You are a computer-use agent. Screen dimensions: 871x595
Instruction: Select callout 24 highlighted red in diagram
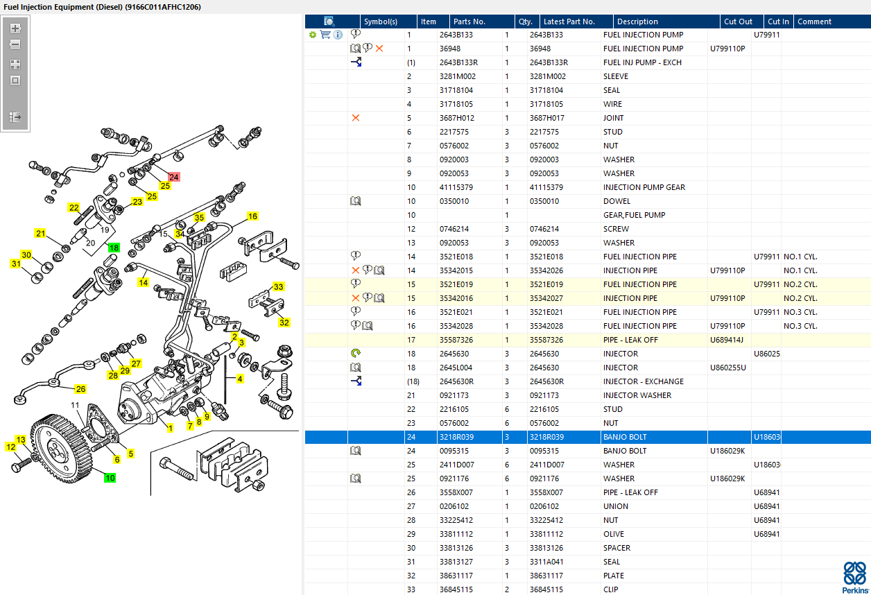(173, 177)
